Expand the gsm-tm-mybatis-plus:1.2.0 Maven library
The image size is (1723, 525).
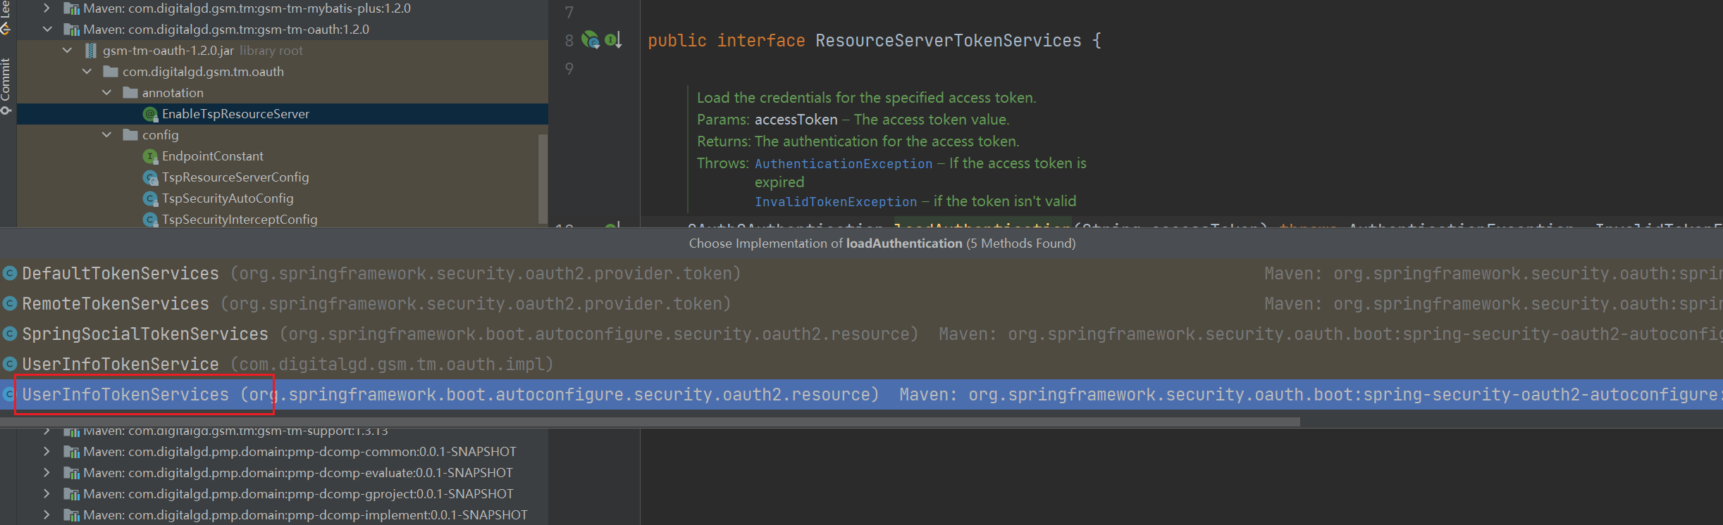click(47, 8)
